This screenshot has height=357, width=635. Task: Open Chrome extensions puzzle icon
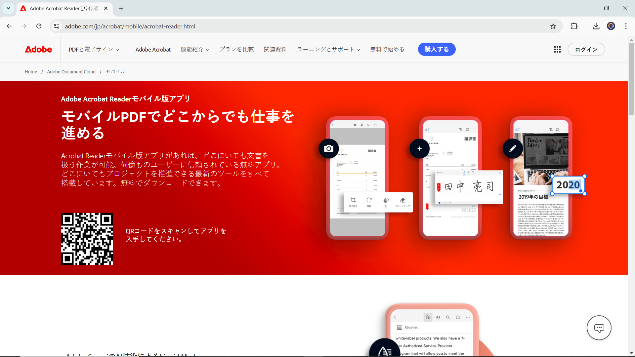(x=574, y=26)
